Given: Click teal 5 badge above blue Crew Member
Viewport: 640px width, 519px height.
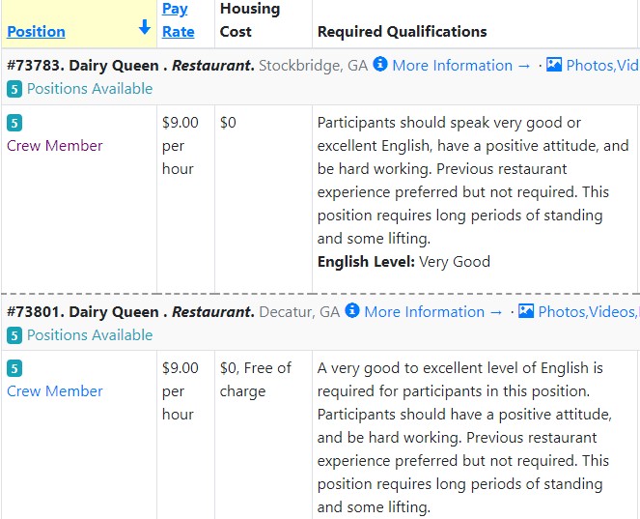Looking at the screenshot, I should [14, 368].
